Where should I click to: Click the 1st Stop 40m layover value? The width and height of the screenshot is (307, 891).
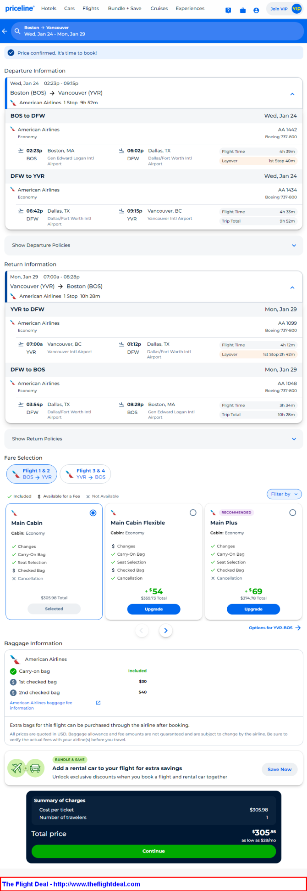[x=282, y=161]
